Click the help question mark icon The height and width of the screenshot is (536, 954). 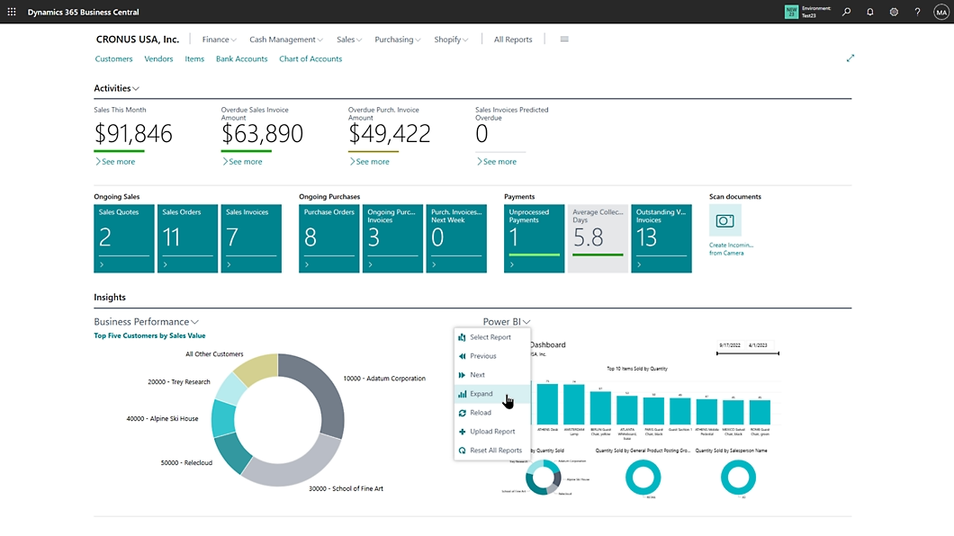[x=916, y=12]
